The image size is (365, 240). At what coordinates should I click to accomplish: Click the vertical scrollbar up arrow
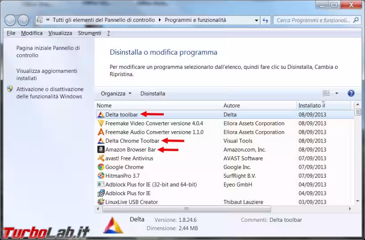(x=357, y=104)
